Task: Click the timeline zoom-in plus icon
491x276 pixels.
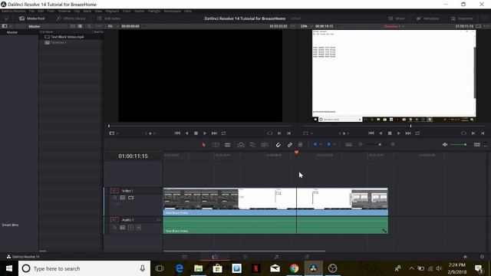Action: [393, 144]
